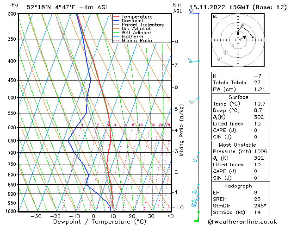Click the blue Dewpoint legend line
291x225 pixels.
(x=116, y=20)
